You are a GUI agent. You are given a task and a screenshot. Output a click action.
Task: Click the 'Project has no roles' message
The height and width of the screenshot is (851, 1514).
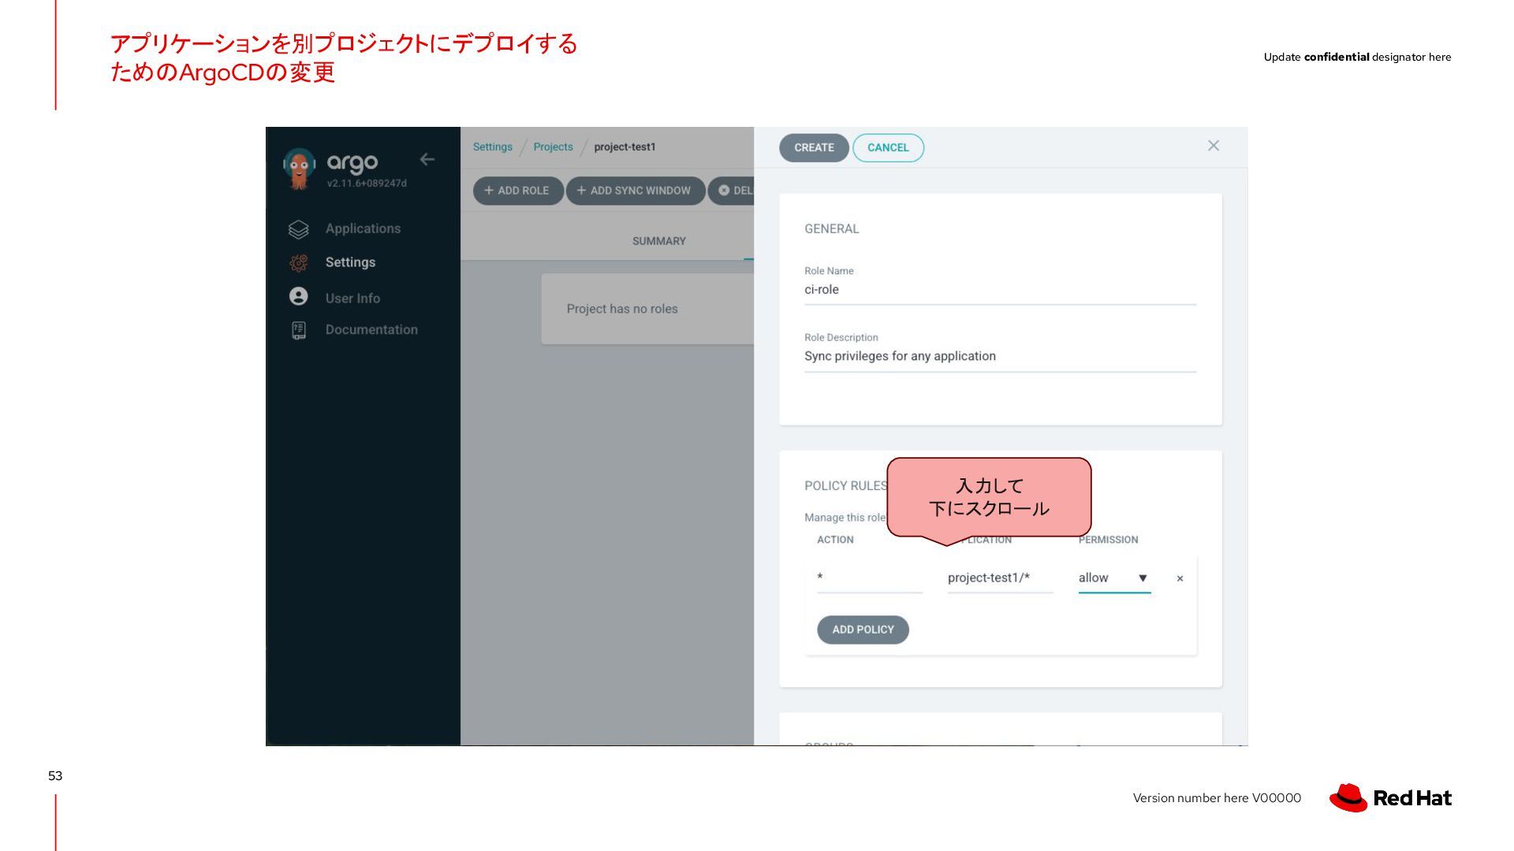click(x=622, y=309)
